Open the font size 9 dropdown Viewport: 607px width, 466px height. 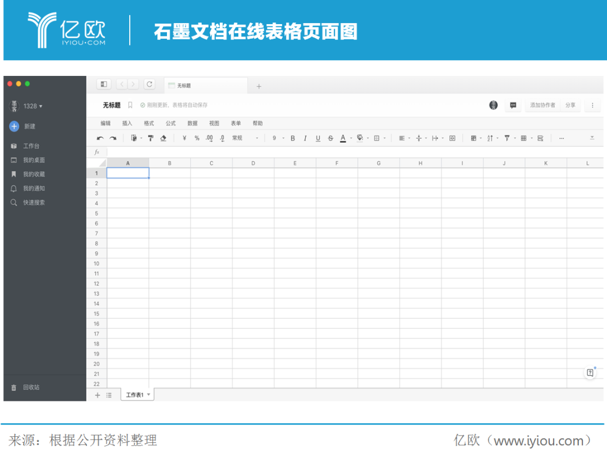click(278, 138)
